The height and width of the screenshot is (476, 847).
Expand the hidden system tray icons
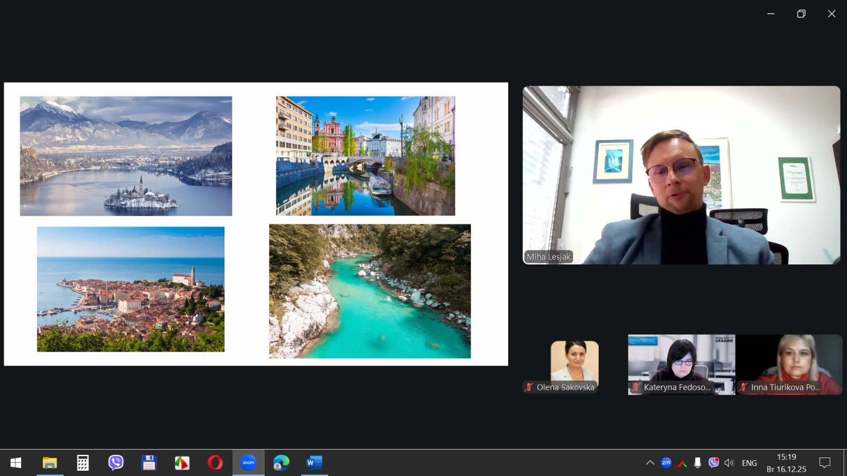tap(650, 463)
